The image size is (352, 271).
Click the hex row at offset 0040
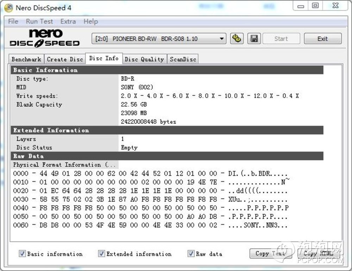coord(151,208)
